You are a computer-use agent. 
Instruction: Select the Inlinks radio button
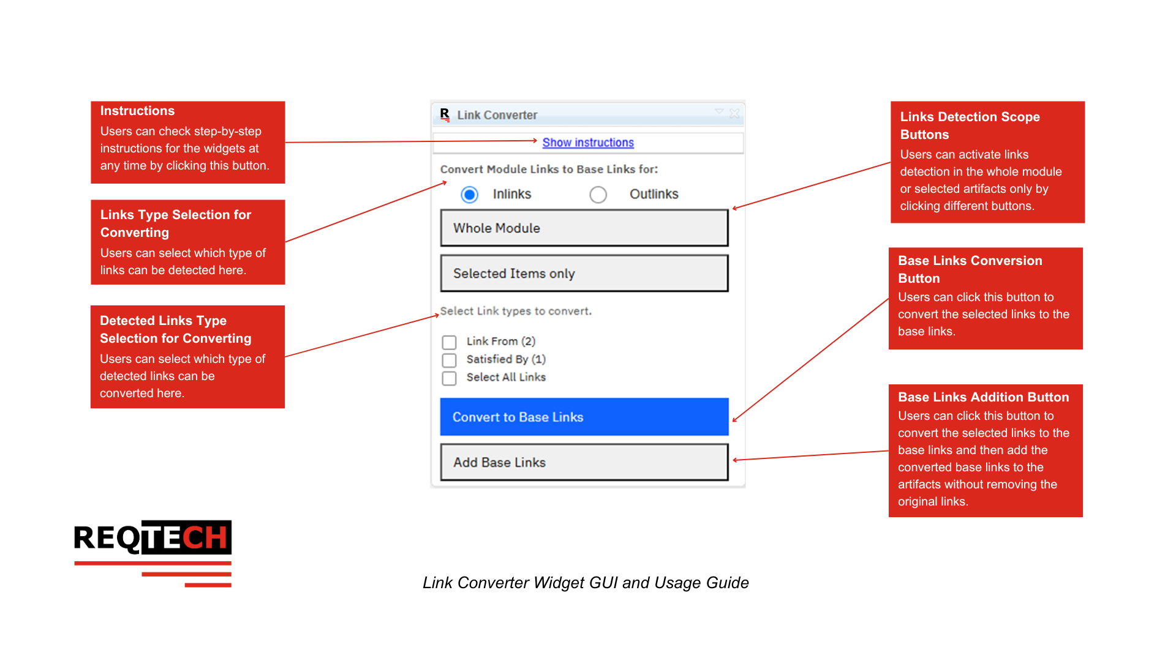(470, 195)
